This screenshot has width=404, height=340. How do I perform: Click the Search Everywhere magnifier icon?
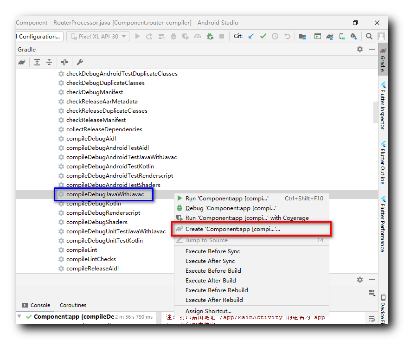pyautogui.click(x=369, y=36)
